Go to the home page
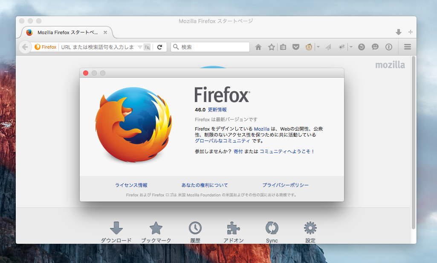This screenshot has height=263, width=437. pos(258,47)
